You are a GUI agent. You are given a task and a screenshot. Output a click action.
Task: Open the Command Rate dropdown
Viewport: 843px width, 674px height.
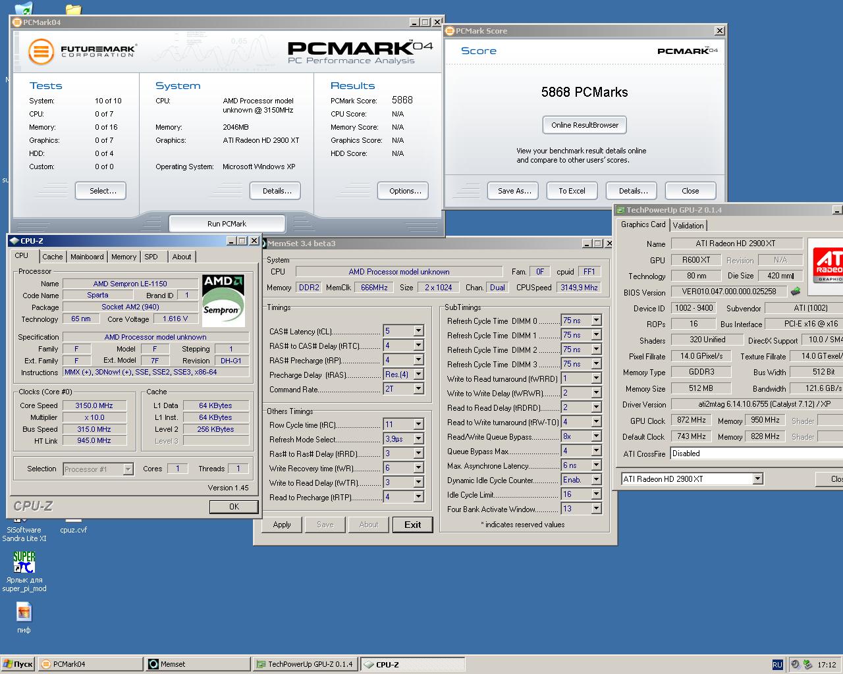tap(418, 389)
